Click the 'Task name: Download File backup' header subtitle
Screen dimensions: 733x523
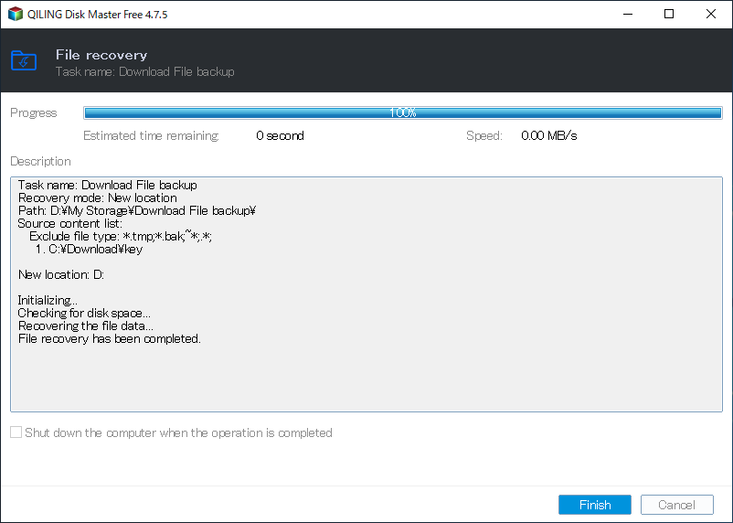click(145, 71)
